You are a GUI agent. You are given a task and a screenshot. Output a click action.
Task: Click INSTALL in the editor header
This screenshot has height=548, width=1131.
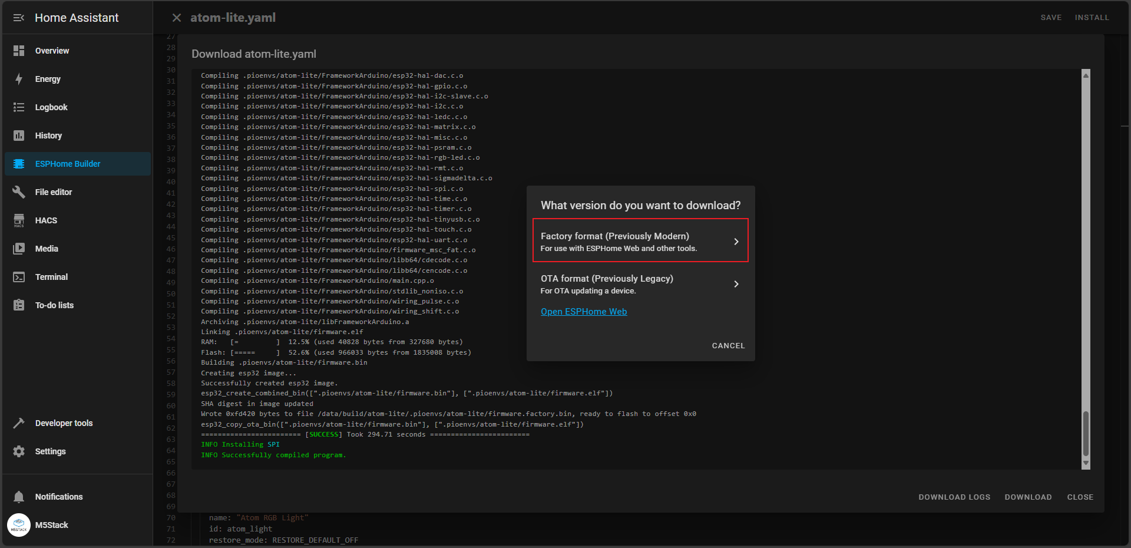point(1092,18)
